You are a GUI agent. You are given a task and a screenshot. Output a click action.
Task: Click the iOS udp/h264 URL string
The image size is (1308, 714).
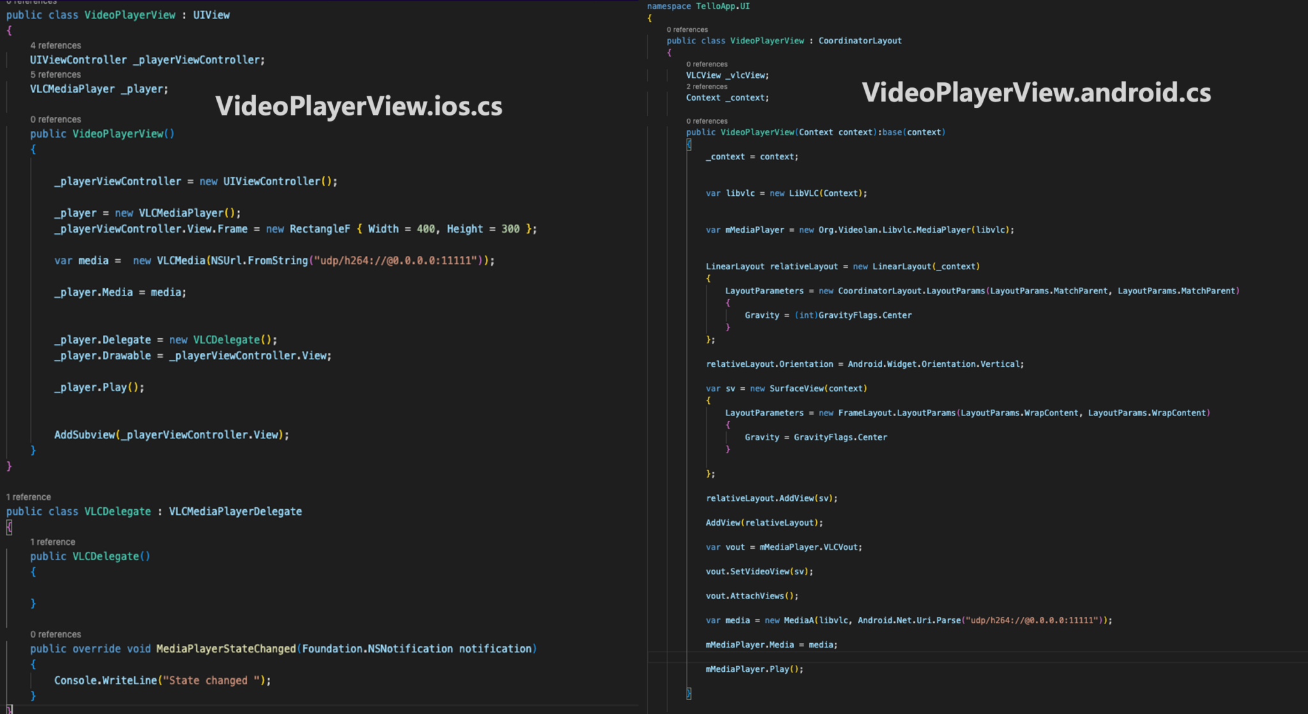click(396, 260)
